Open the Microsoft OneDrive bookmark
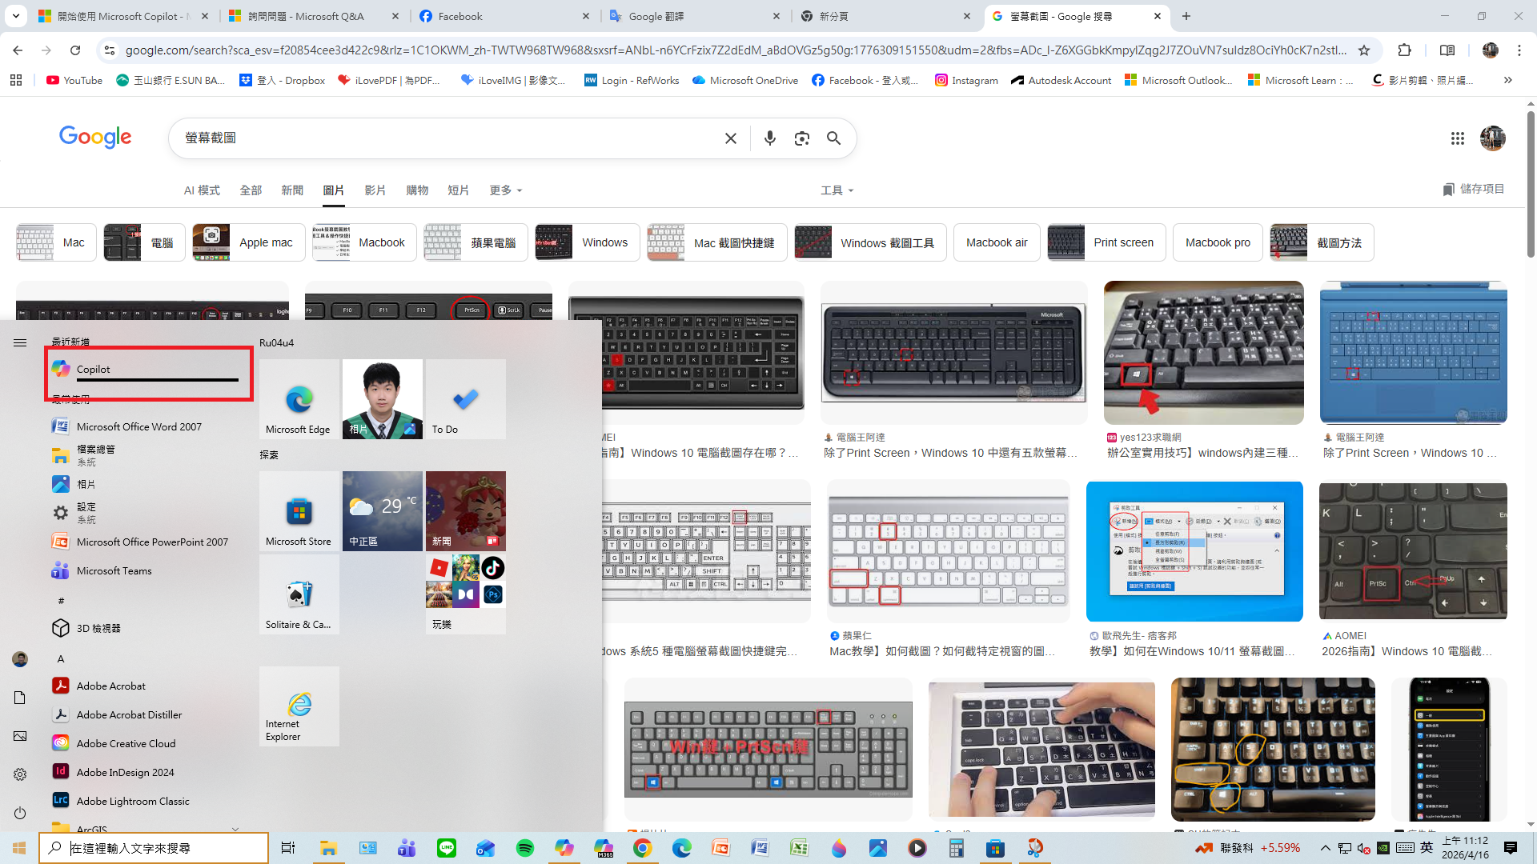 [x=745, y=80]
